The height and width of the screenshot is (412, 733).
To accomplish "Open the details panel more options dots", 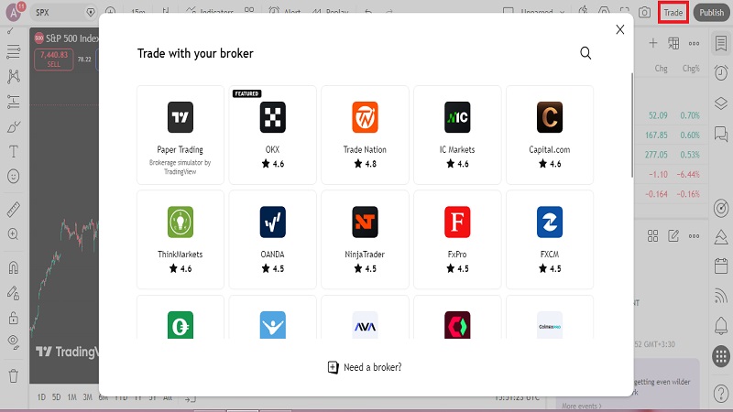I will pos(695,236).
